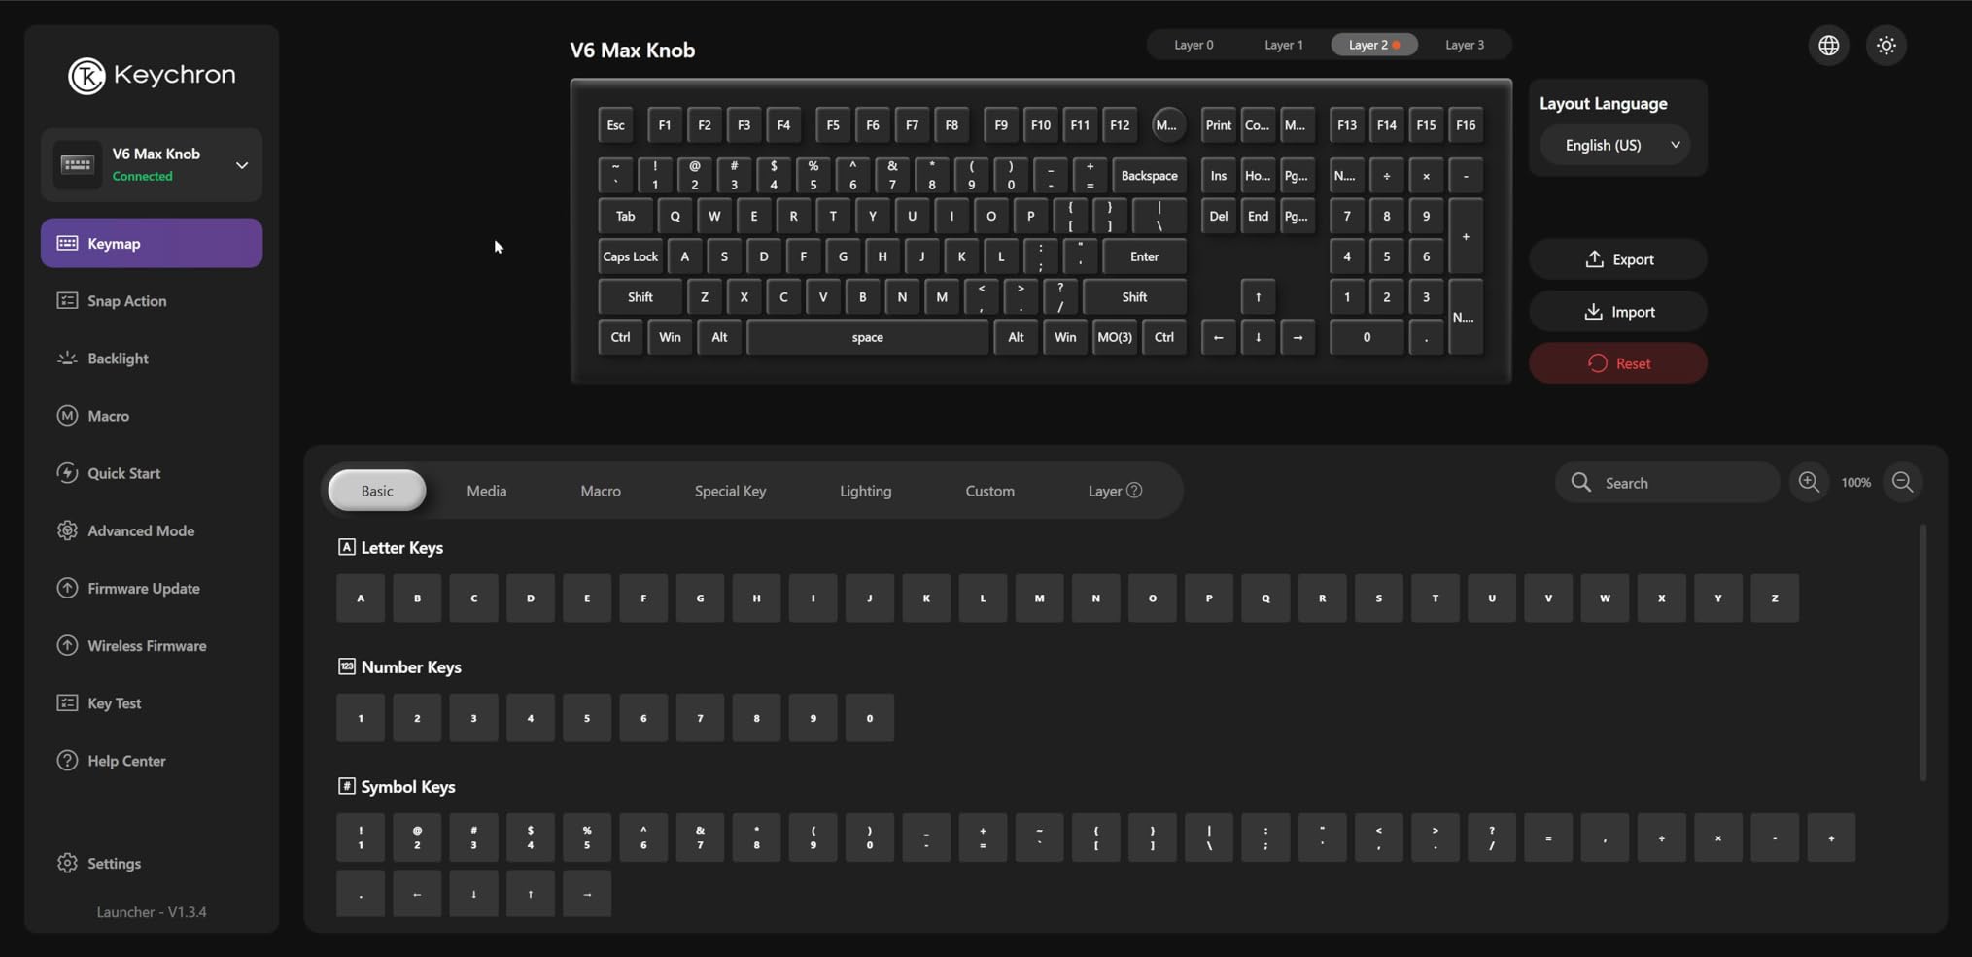Viewport: 1972px width, 957px height.
Task: Select the knob key on keyboard
Action: [1168, 124]
